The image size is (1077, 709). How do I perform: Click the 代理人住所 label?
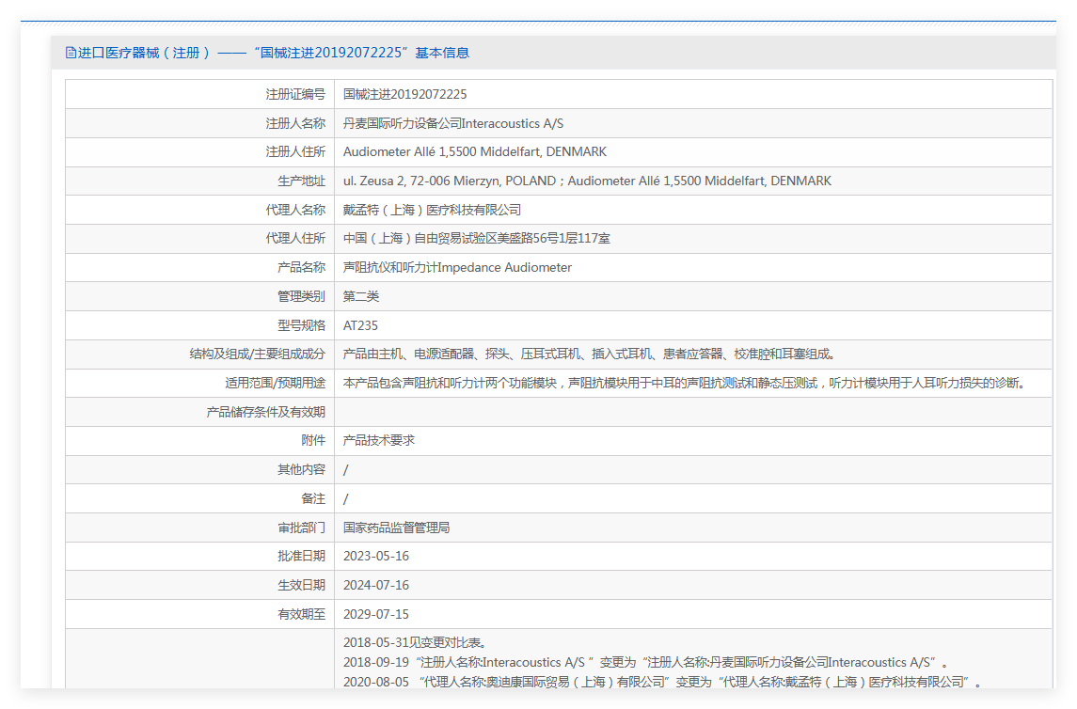tap(296, 238)
